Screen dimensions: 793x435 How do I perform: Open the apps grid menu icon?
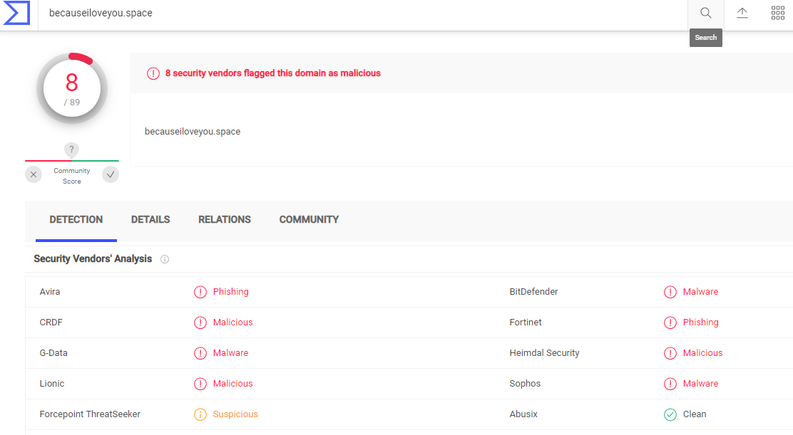[x=778, y=14]
